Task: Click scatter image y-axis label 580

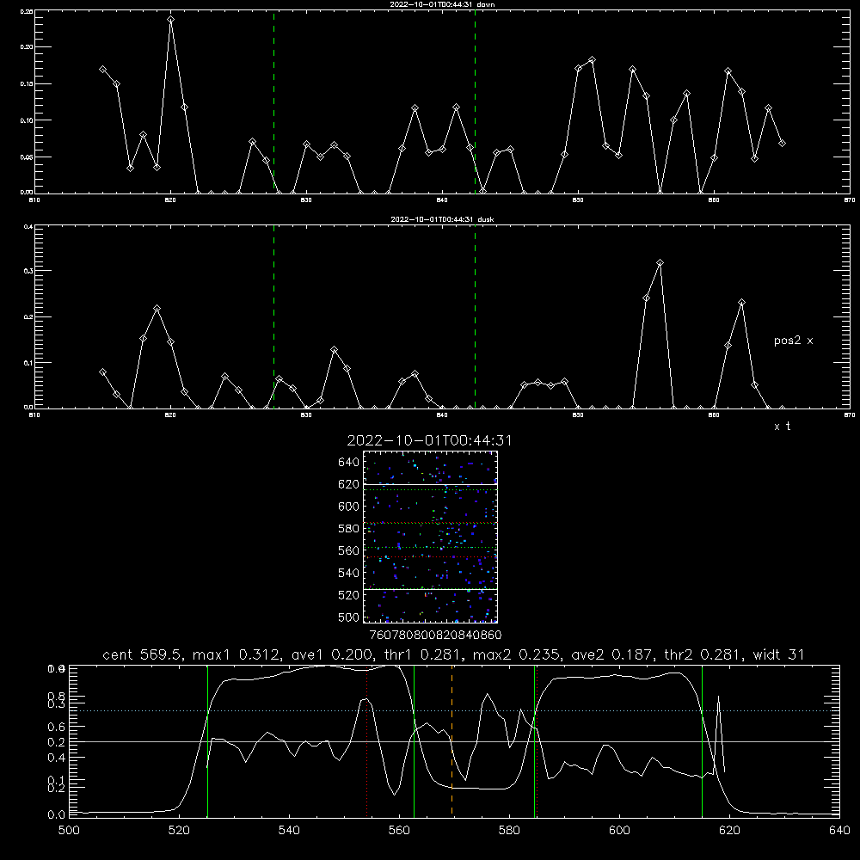Action: click(x=348, y=529)
